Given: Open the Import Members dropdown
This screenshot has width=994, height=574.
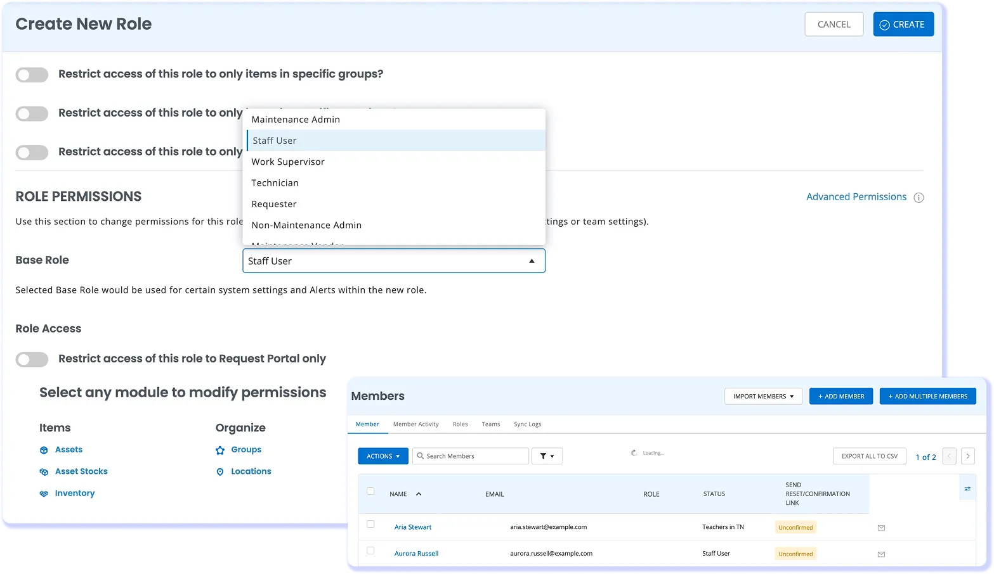Looking at the screenshot, I should point(763,397).
